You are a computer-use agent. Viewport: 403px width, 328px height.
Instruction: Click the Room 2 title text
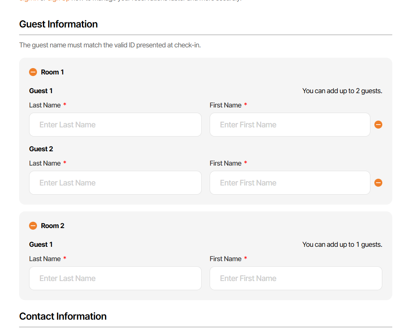[x=53, y=226]
